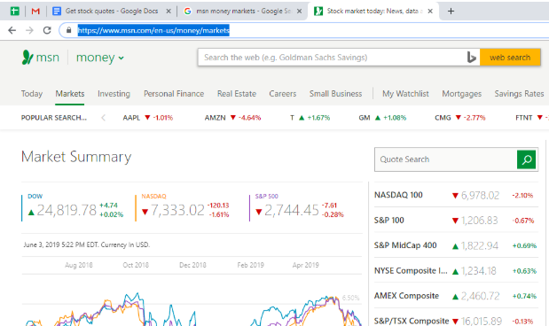Screen dimensions: 549x326
Task: Open the Personal Finance section
Action: 174,94
